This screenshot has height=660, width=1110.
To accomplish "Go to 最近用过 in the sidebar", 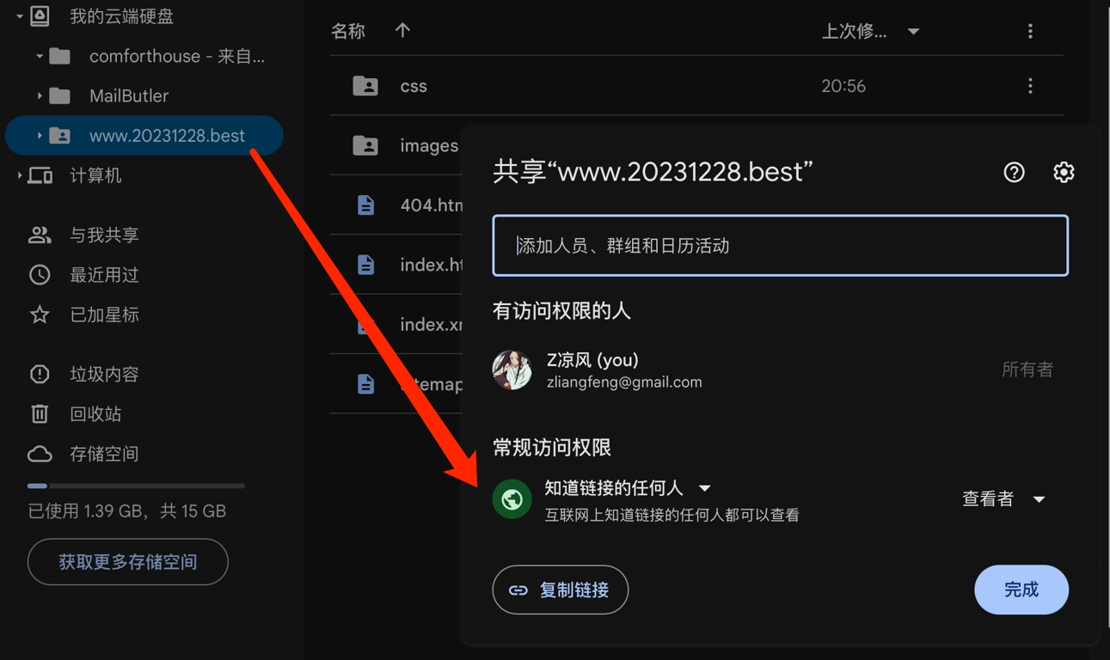I will point(104,275).
